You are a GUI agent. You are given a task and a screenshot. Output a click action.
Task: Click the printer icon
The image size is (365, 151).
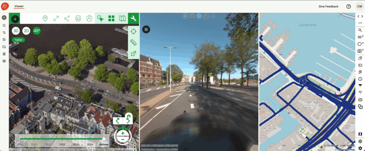pyautogui.click(x=78, y=19)
